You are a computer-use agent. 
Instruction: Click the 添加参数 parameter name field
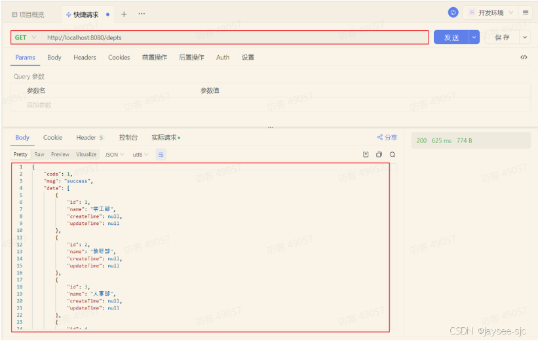[x=39, y=105]
